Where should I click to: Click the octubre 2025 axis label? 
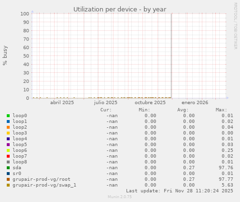point(150,103)
